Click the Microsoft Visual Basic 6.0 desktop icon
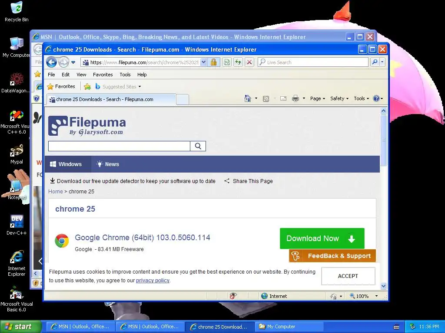 pyautogui.click(x=17, y=299)
